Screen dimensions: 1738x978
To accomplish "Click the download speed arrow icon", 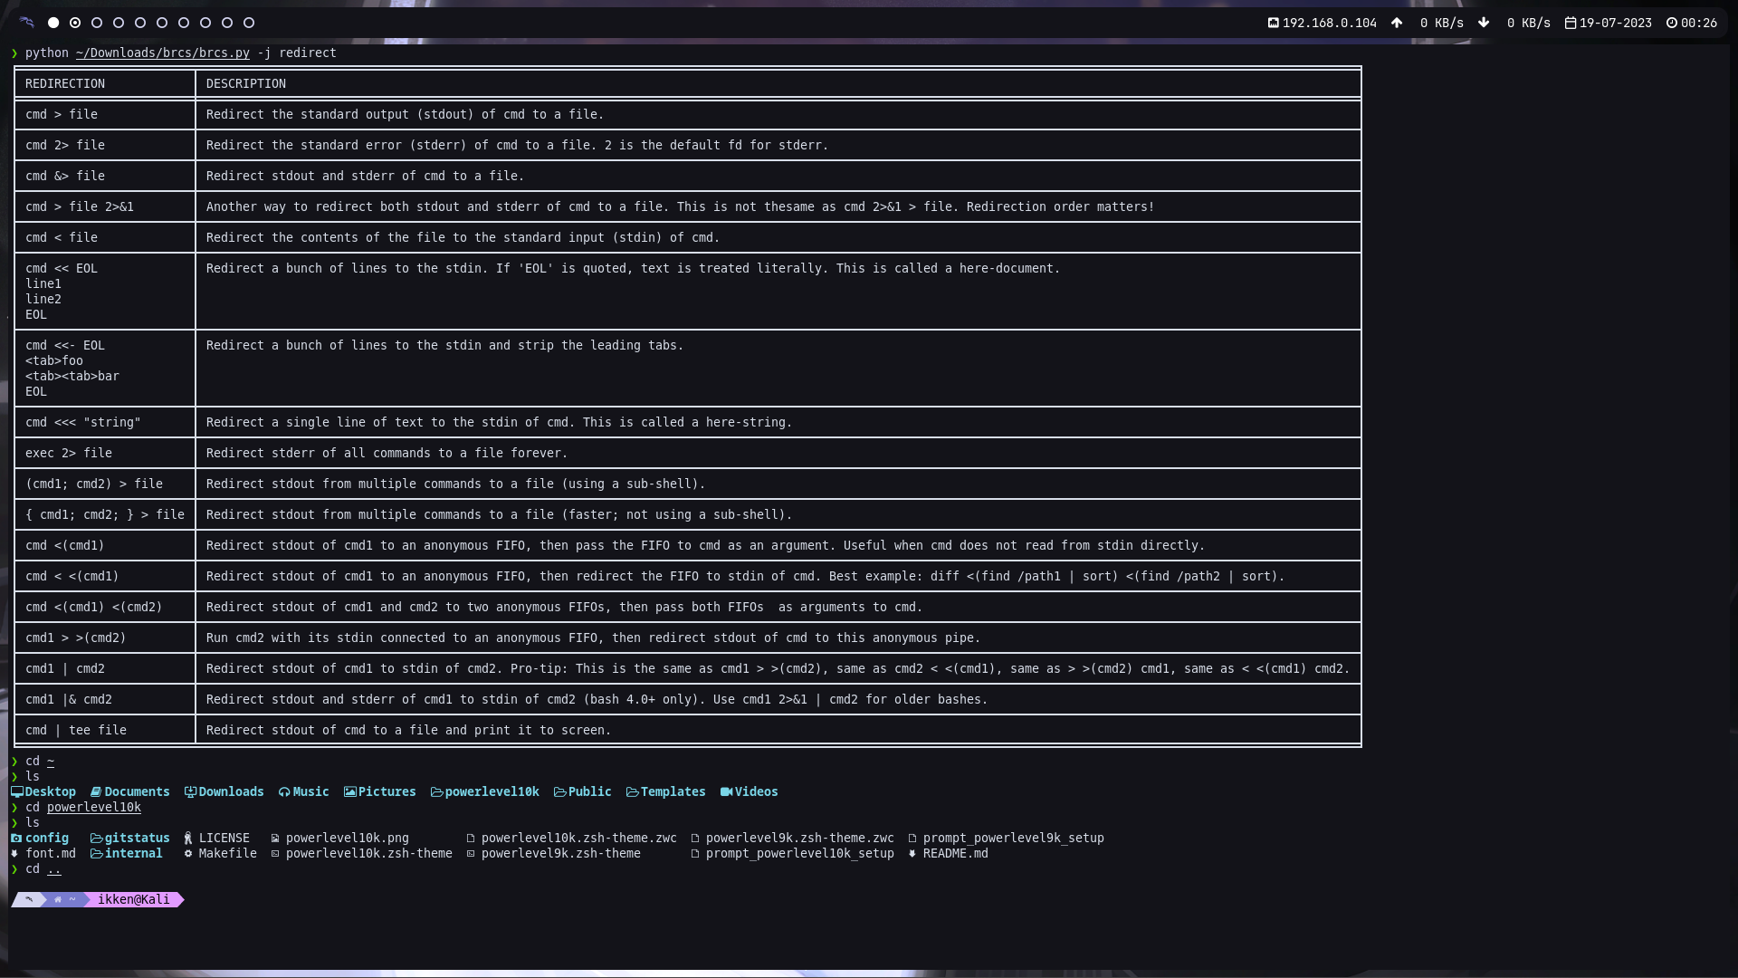I will click(x=1484, y=23).
